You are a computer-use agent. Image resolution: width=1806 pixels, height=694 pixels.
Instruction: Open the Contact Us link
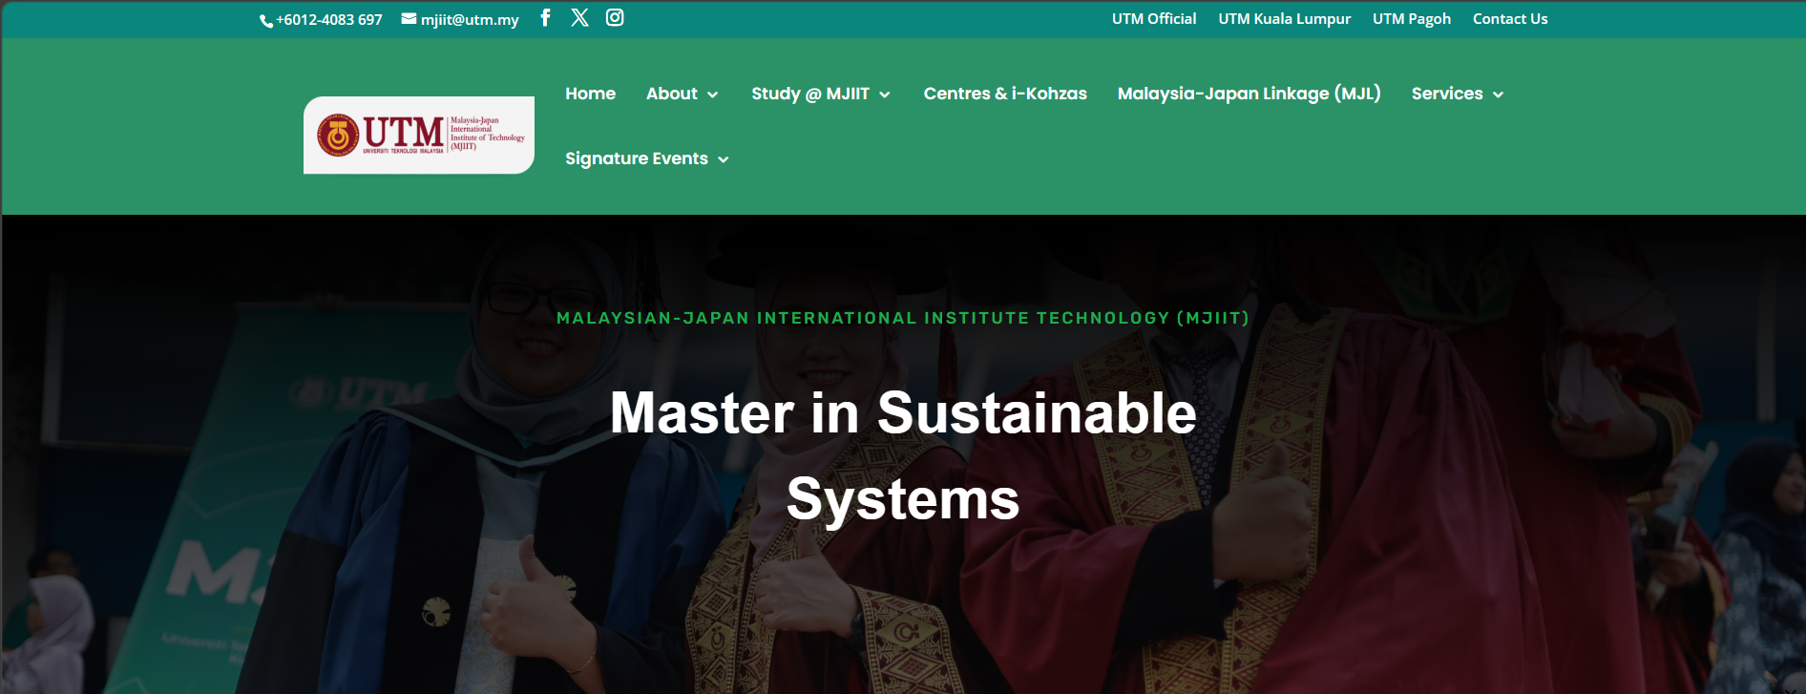1509,19
